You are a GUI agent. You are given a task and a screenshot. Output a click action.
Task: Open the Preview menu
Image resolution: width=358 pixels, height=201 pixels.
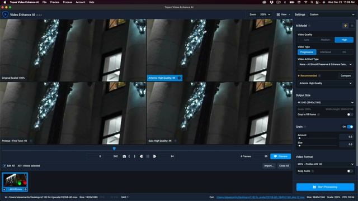pyautogui.click(x=55, y=2)
